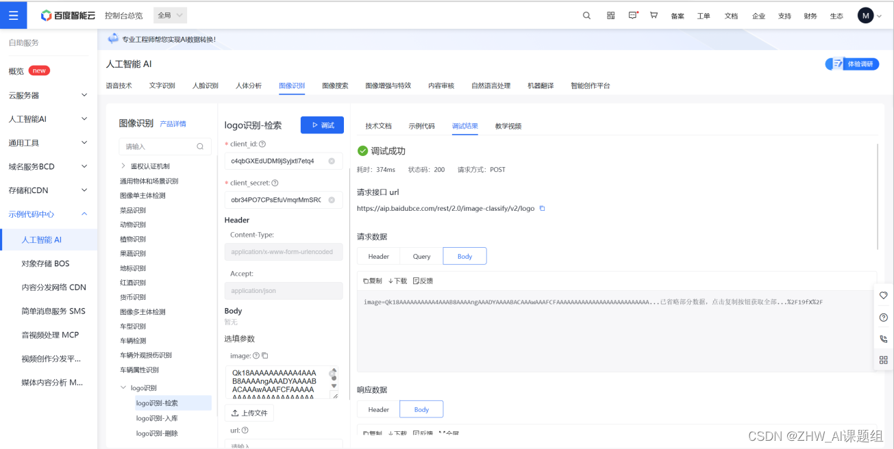The width and height of the screenshot is (894, 449).
Task: Open the shopping cart icon
Action: click(654, 15)
